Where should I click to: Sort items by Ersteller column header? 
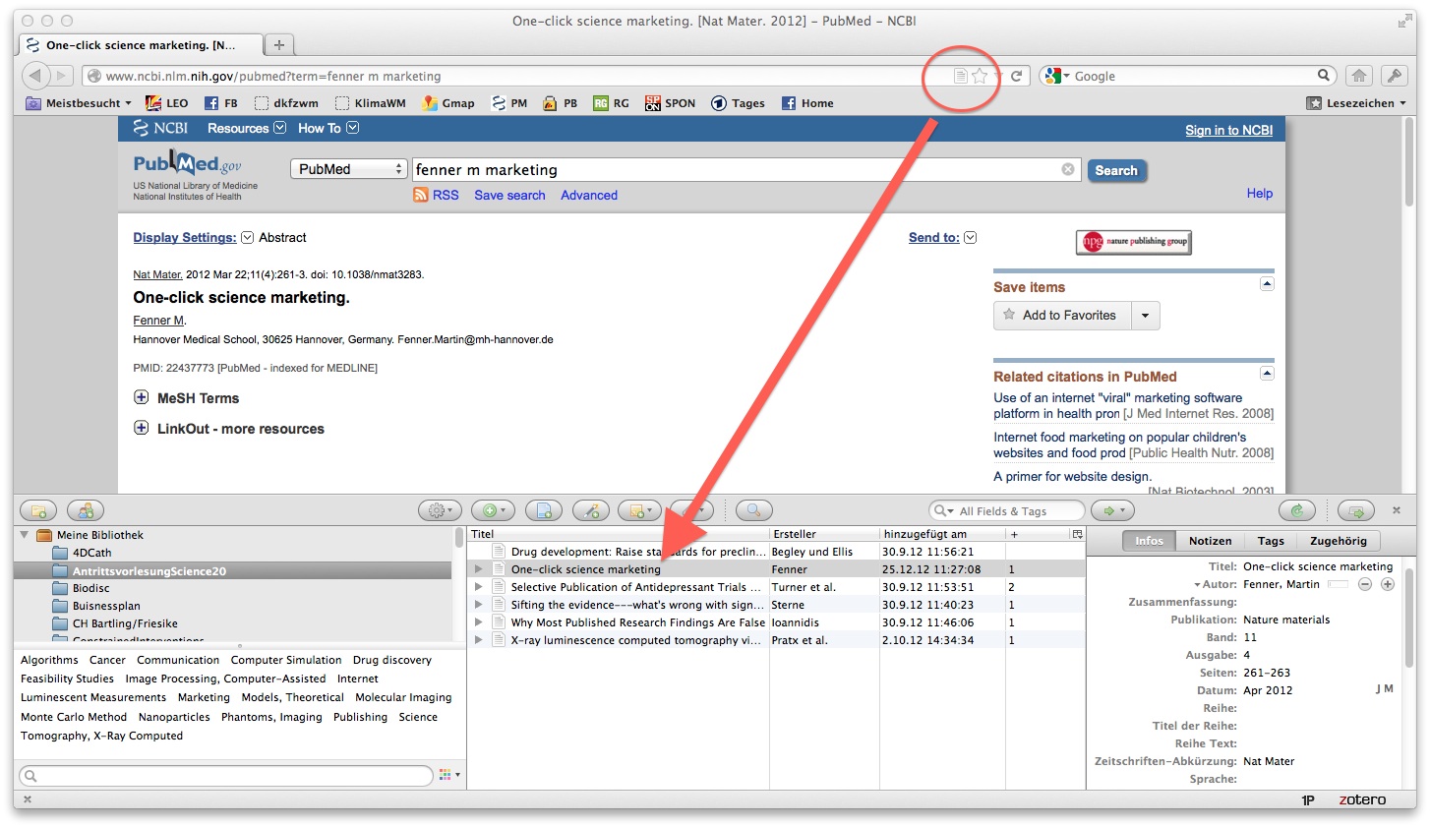pos(823,534)
